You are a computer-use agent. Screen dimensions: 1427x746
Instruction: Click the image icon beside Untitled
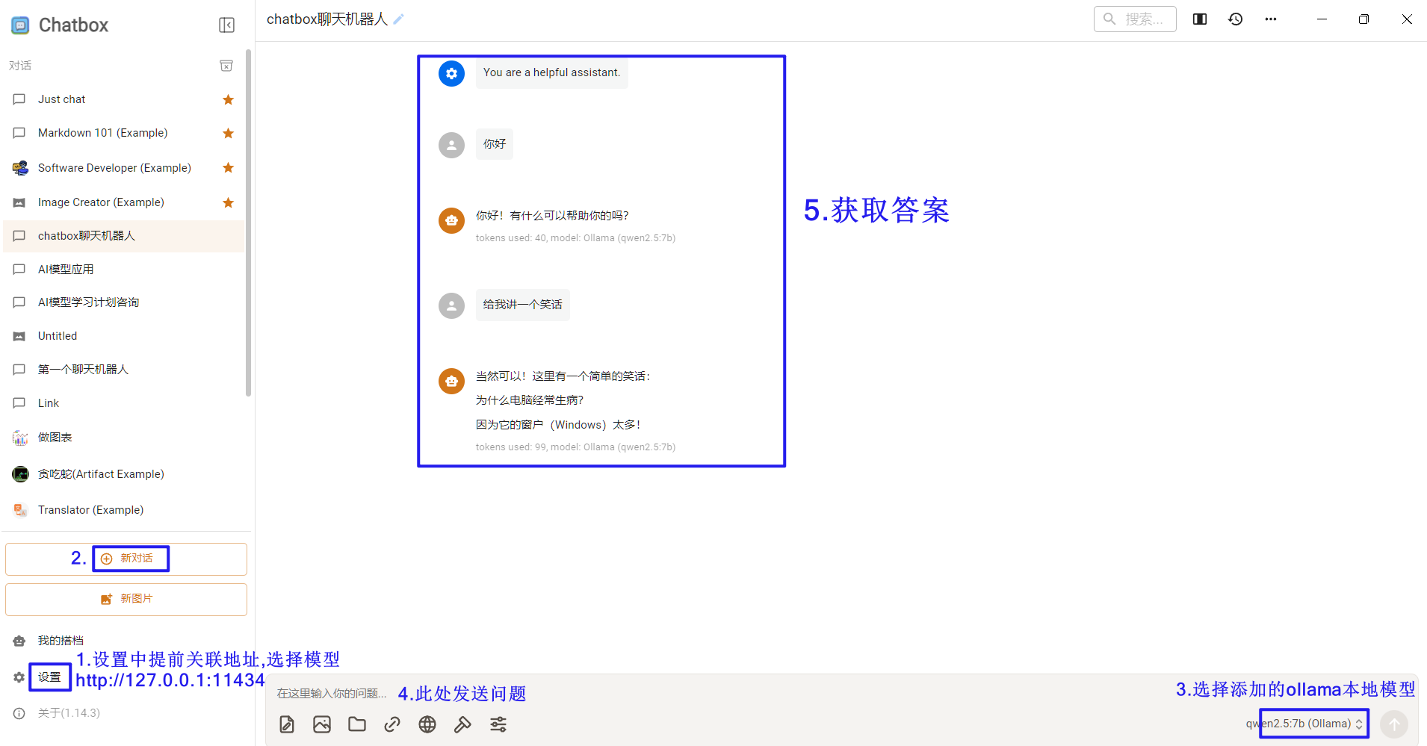(19, 337)
